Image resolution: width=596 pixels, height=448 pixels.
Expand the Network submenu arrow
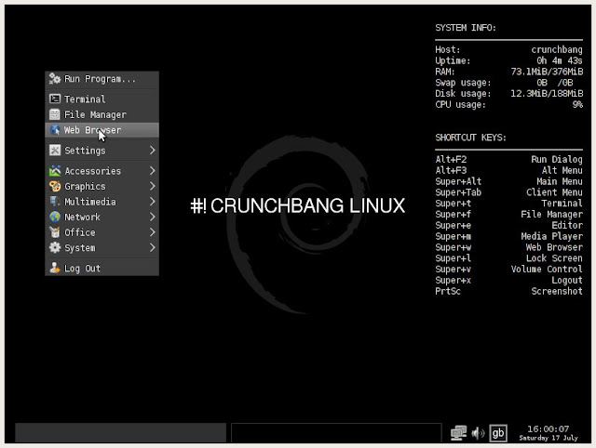pos(153,217)
